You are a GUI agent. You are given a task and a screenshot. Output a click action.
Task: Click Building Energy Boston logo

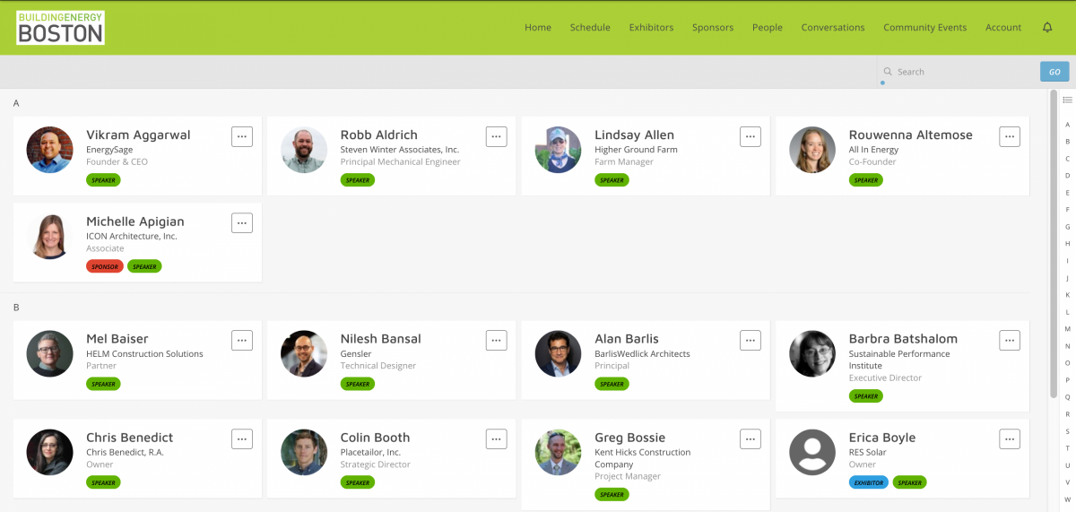[60, 28]
